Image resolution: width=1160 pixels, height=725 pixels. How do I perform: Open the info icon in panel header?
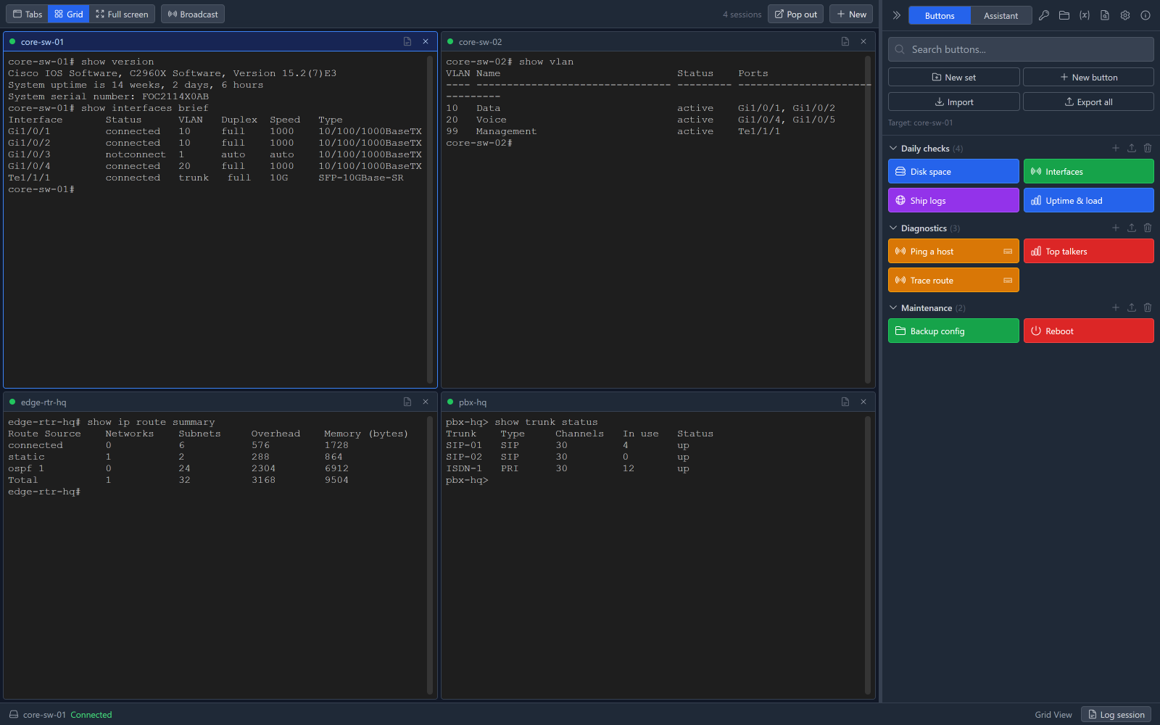coord(1145,15)
